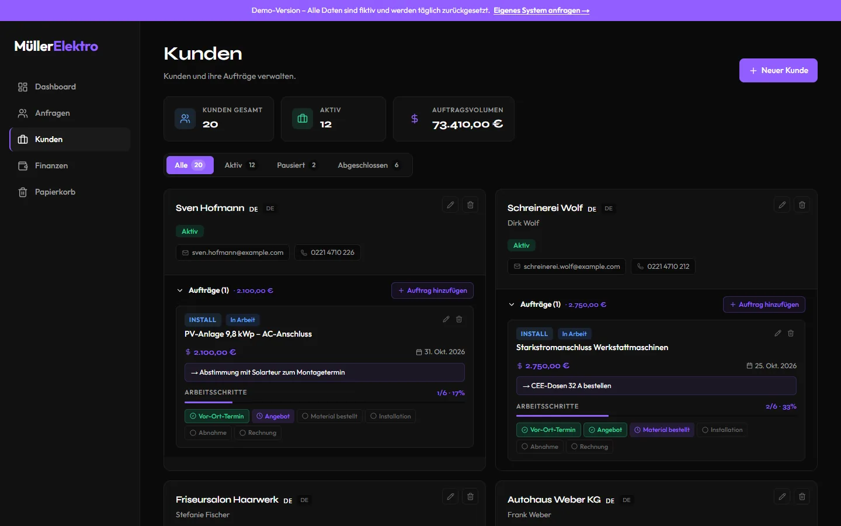Viewport: 841px width, 526px height.
Task: Edit Autohaus Weber KG pencil icon
Action: 782,497
